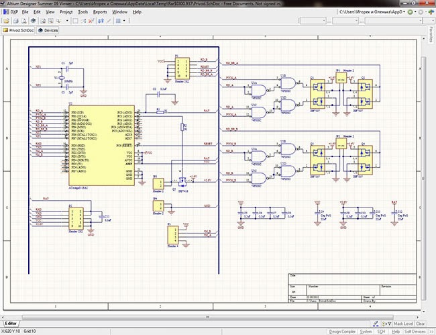Open the wide third toolbar combo box
The height and width of the screenshot is (335, 436).
pos(394,21)
